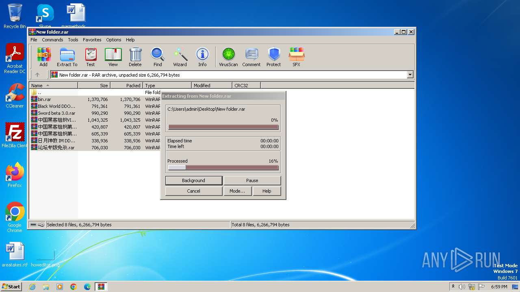This screenshot has width=520, height=292.
Task: Click the Start button
Action: pos(11,287)
